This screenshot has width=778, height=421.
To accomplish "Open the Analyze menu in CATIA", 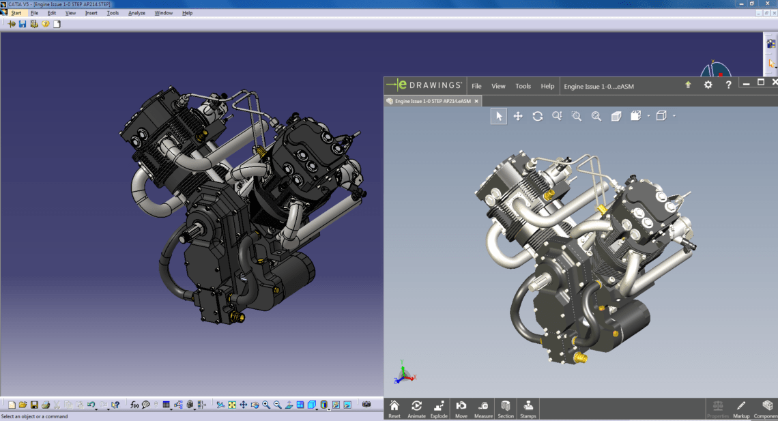I will (x=136, y=12).
